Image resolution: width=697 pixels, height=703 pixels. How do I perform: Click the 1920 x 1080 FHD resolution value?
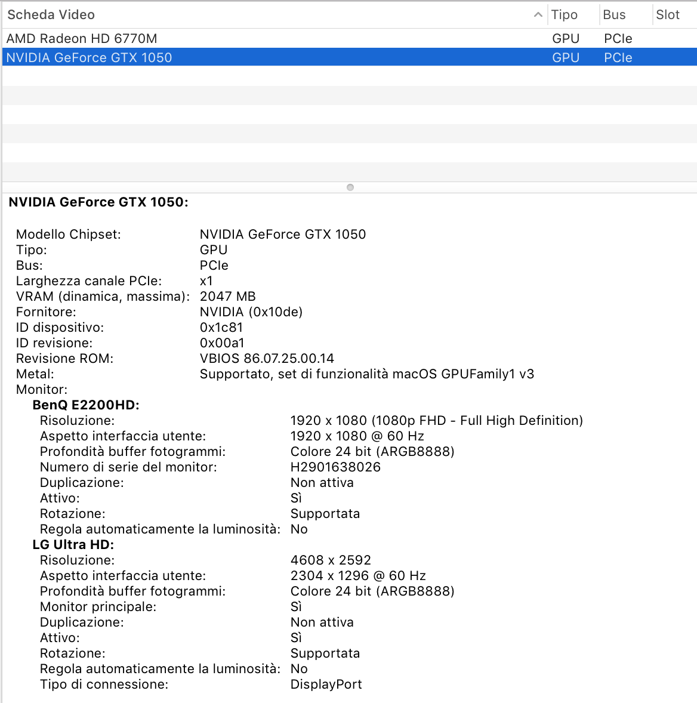[437, 421]
